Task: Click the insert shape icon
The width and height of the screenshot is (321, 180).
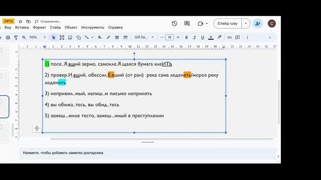Action: point(78,37)
